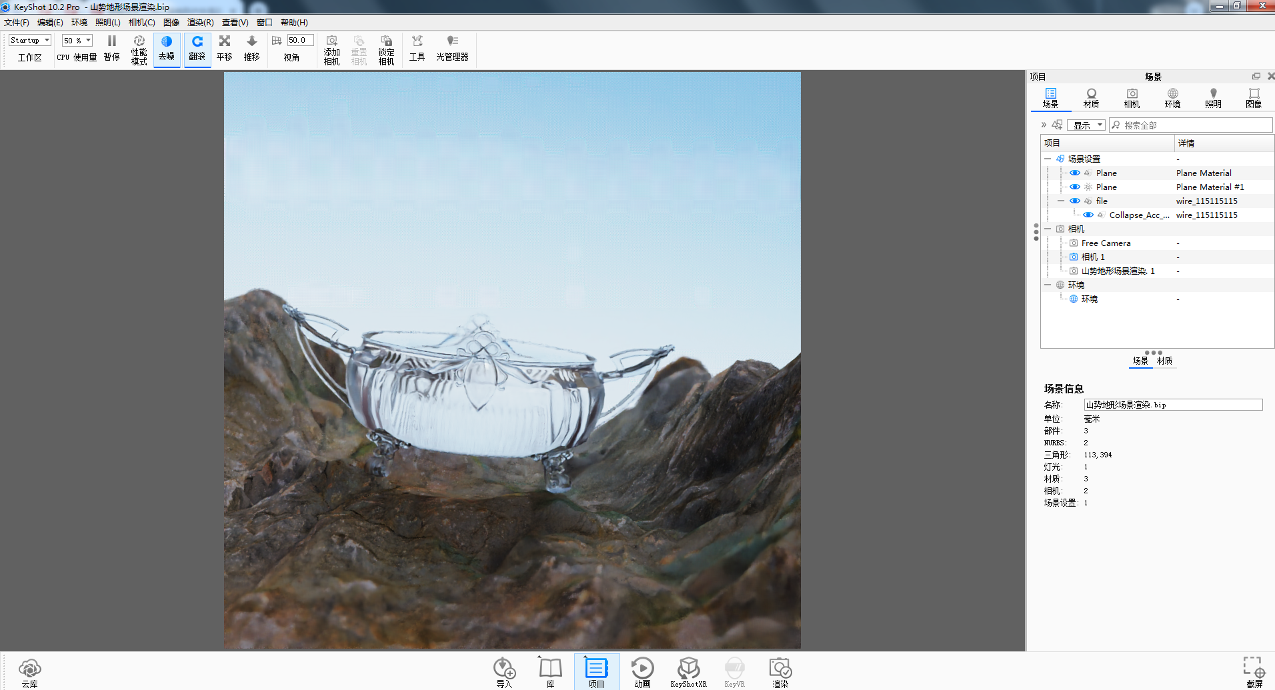Hide the Plane with Plane Material #1

point(1075,187)
